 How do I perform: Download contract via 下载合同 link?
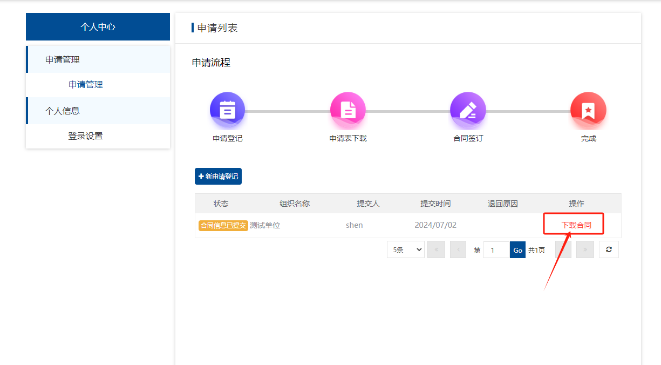(x=576, y=225)
